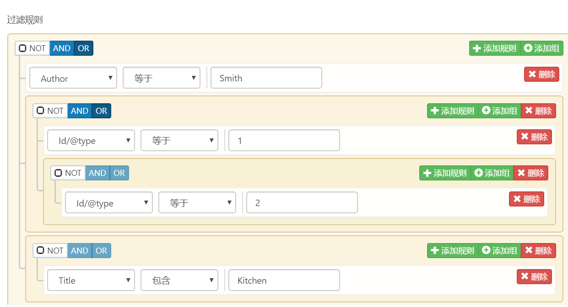
Task: Click circle-plus 添加组 icon in Kitchen group
Action: (x=487, y=251)
